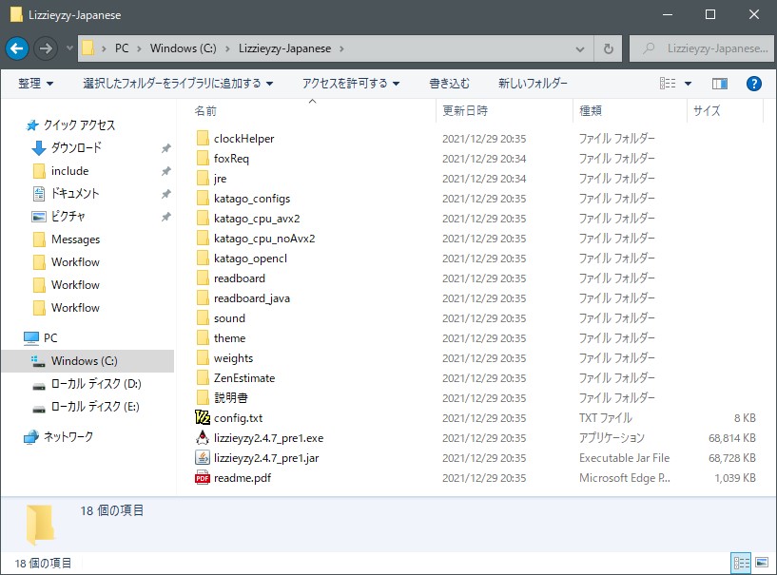The height and width of the screenshot is (575, 777).
Task: Open the 整理 menu
Action: pyautogui.click(x=36, y=84)
